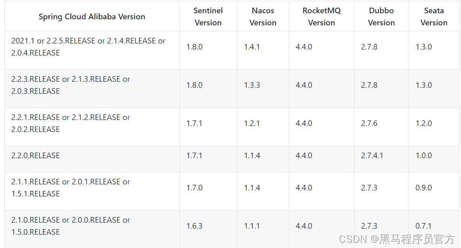Select the Sentinel version 1.6.3 cell
The height and width of the screenshot is (248, 461).
tap(194, 226)
